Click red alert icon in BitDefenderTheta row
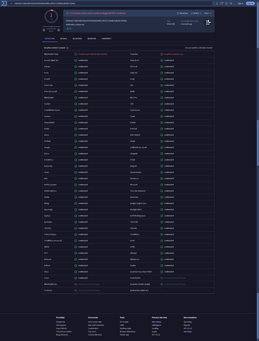Viewport: 259px width, 341px height. coord(76,54)
